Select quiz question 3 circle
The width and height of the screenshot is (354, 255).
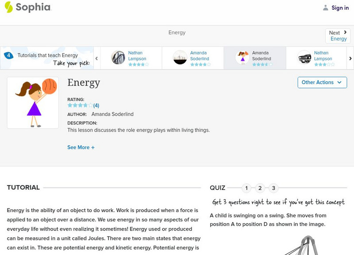click(273, 188)
